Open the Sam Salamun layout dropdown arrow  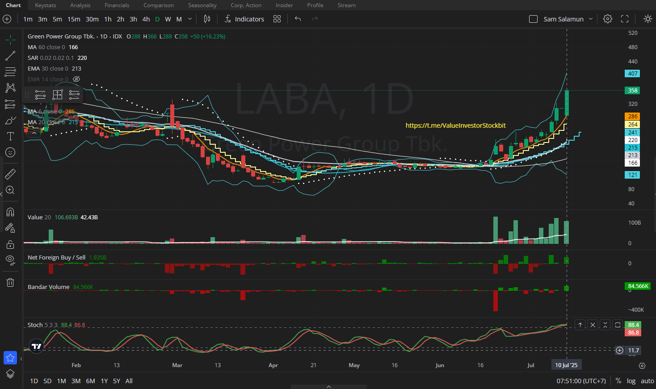pyautogui.click(x=591, y=19)
